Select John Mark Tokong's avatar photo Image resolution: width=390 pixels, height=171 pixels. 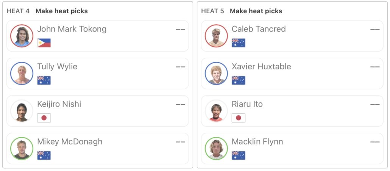click(22, 36)
